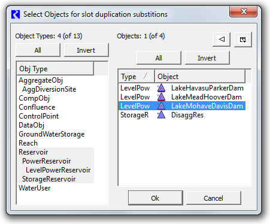The image size is (270, 224).
Task: Click Cancel to dismiss the dialog
Action: [x=213, y=198]
